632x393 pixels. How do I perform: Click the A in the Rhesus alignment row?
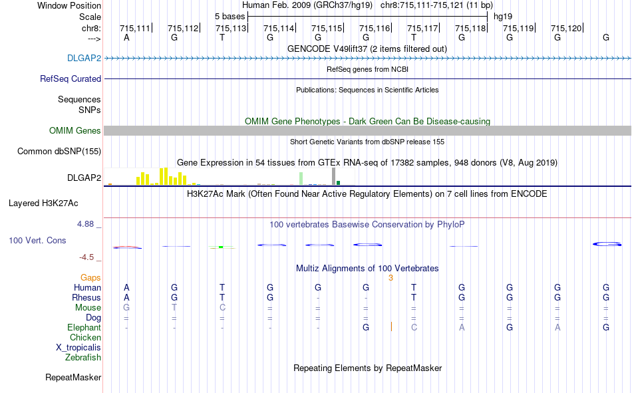tap(126, 297)
